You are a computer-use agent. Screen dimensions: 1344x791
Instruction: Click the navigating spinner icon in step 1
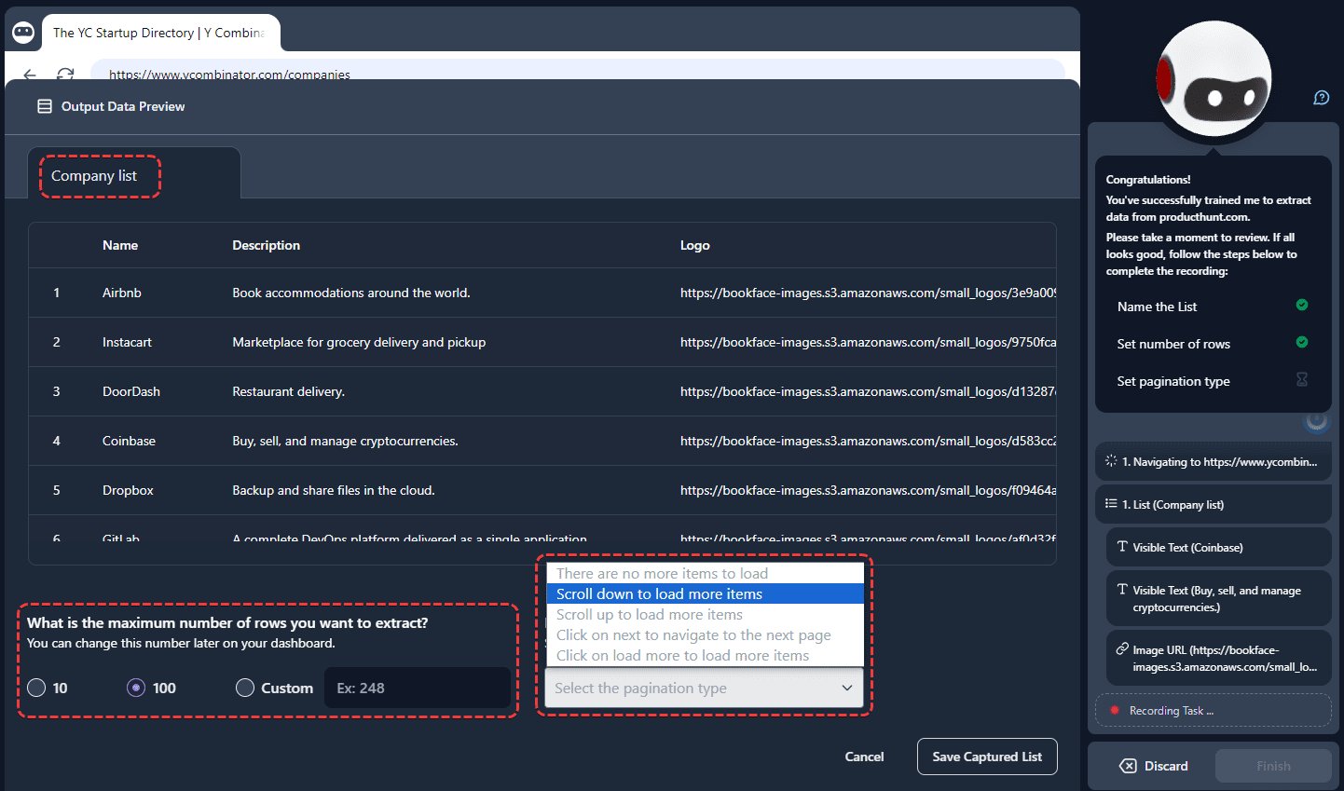[1111, 460]
